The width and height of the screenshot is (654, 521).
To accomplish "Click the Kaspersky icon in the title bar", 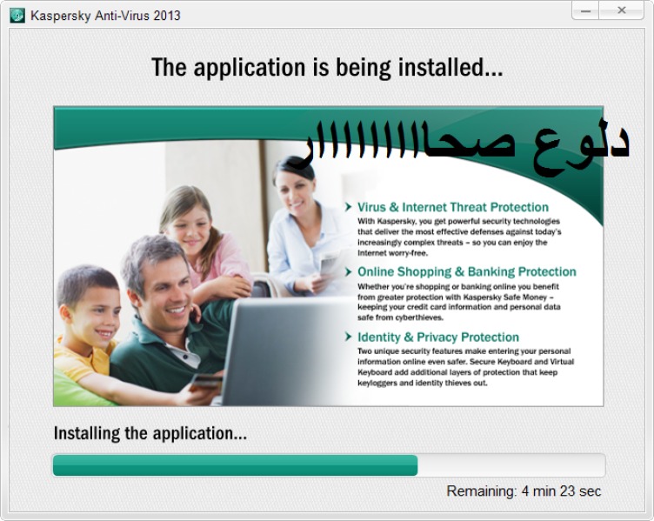I will (17, 15).
